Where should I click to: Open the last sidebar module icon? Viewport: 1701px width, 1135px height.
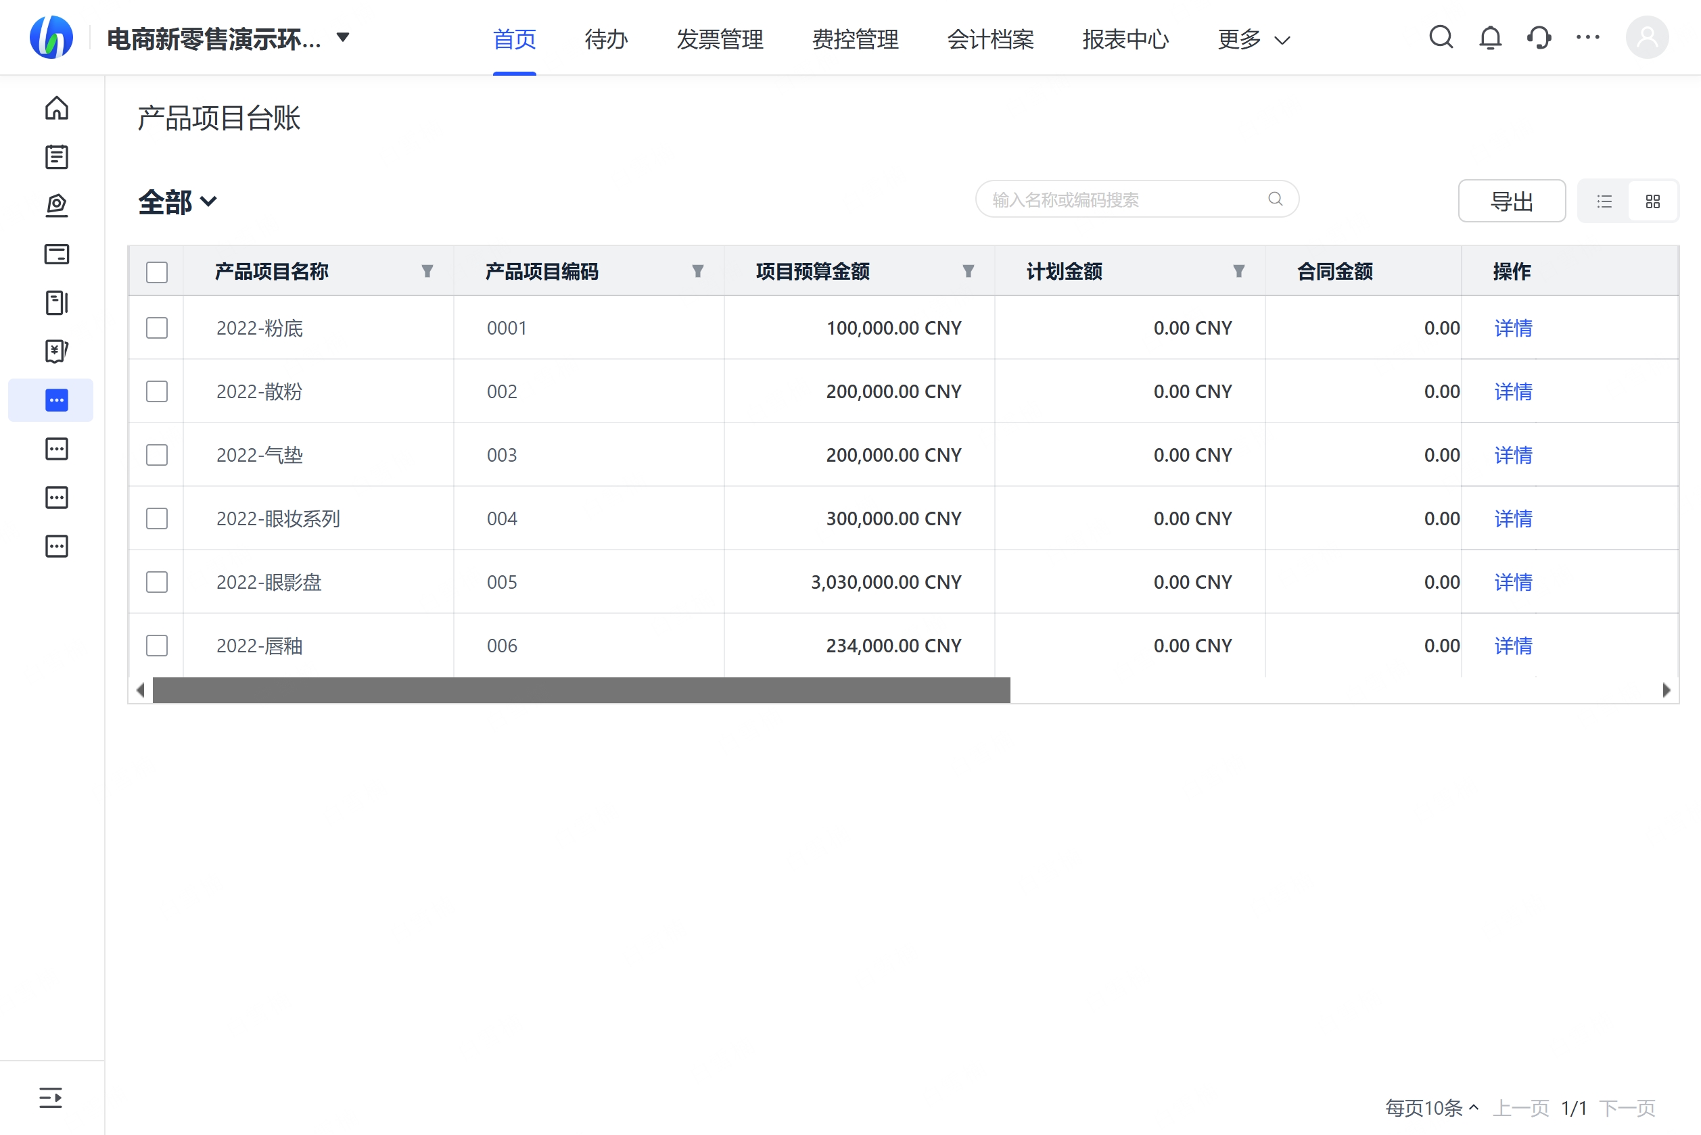(x=57, y=546)
